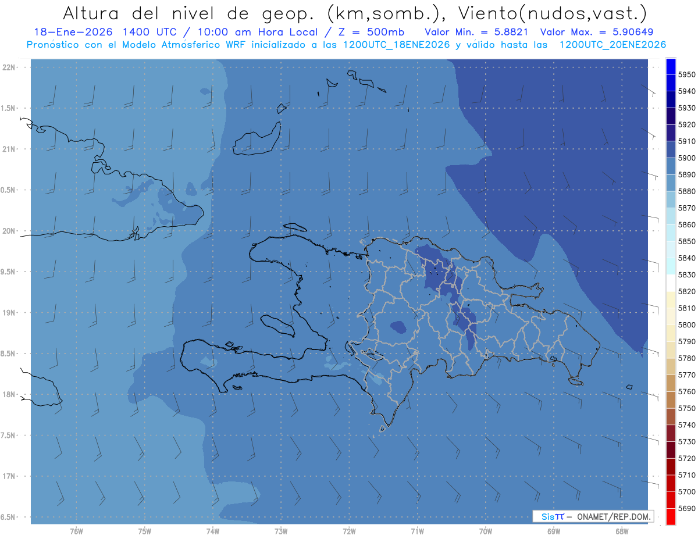Click the '5890' legend label
698x539 pixels.
(x=686, y=174)
